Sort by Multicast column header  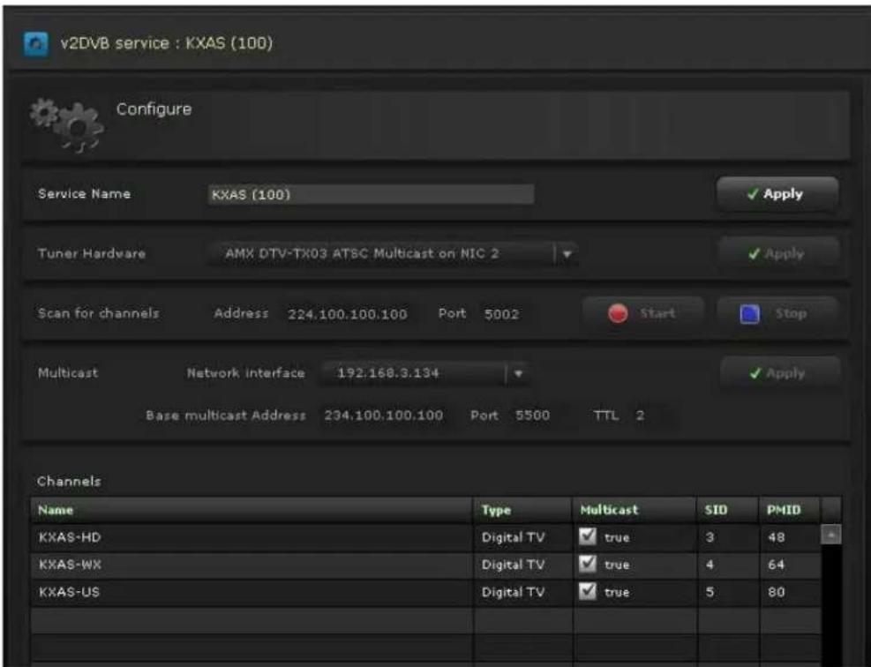(634, 510)
